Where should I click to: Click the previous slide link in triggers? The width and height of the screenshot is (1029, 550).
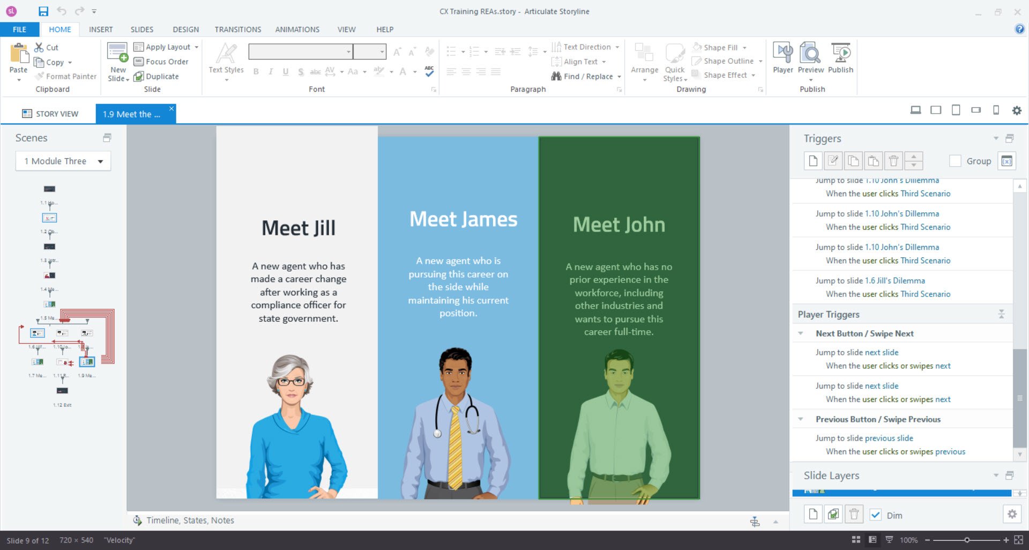point(889,438)
